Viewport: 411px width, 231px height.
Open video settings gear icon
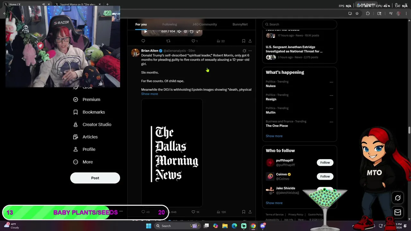point(185,31)
